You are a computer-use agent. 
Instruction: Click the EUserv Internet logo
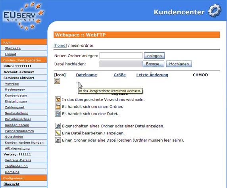pos(23,16)
